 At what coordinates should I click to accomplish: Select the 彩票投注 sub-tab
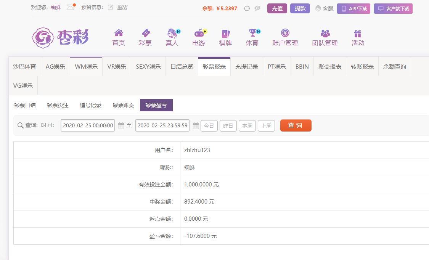tap(58, 105)
